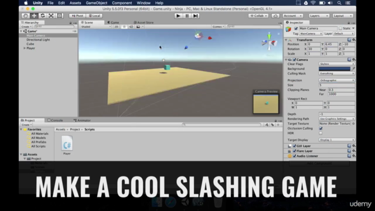Toggle the Static checkbox
Screen dimensions: 375x211
[x=340, y=28]
